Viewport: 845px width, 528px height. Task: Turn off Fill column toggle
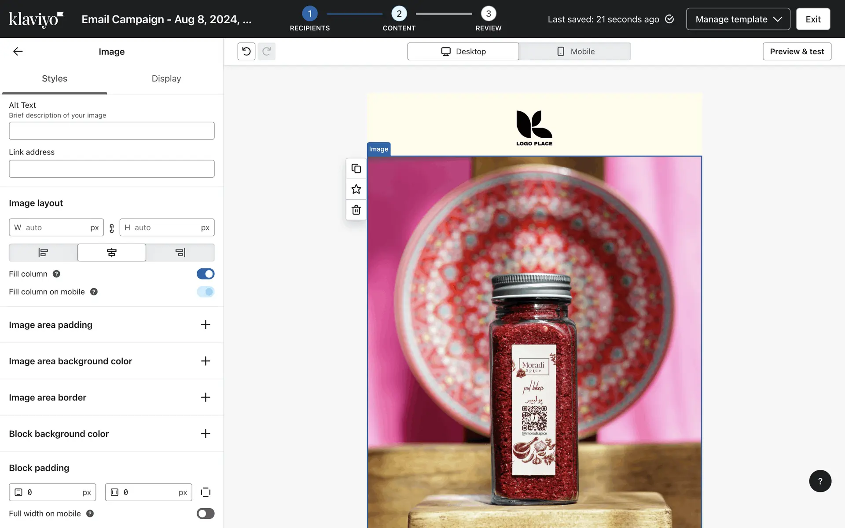(206, 274)
